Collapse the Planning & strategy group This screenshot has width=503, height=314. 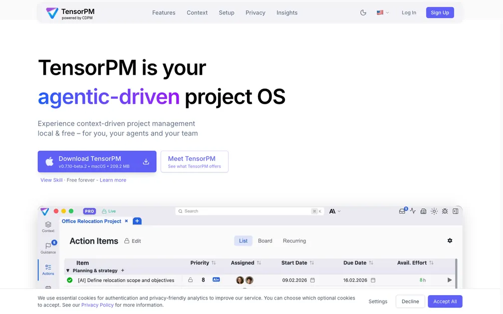coord(68,271)
